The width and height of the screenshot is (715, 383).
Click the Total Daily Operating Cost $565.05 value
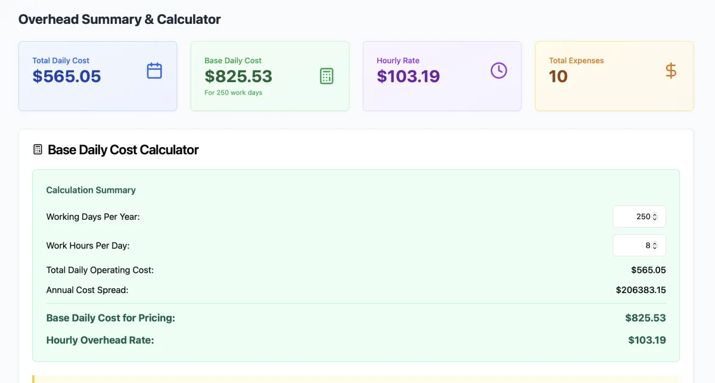pos(648,270)
